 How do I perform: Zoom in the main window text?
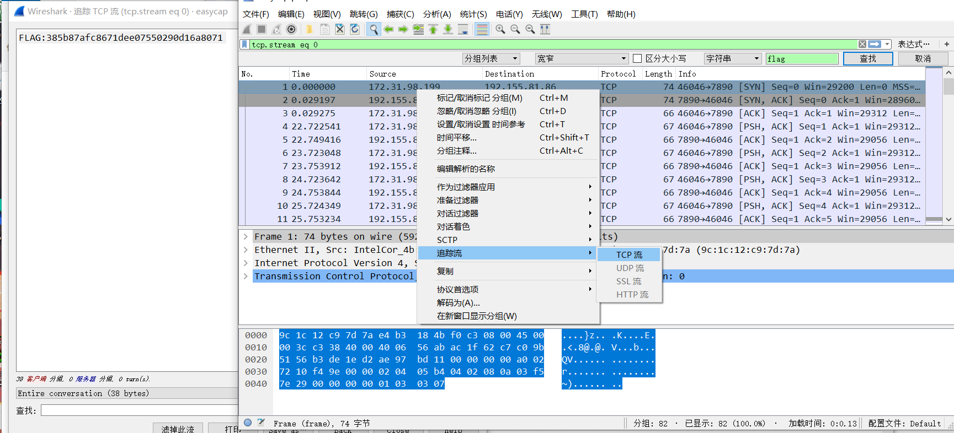pyautogui.click(x=500, y=29)
